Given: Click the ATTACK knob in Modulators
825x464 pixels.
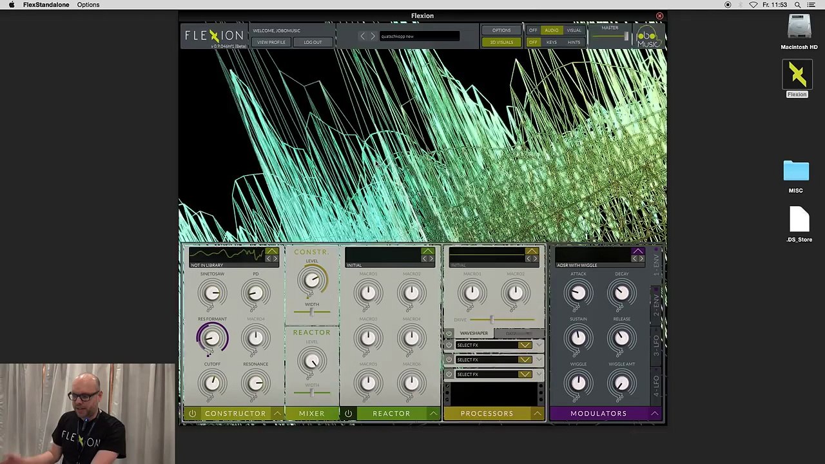Looking at the screenshot, I should [578, 293].
